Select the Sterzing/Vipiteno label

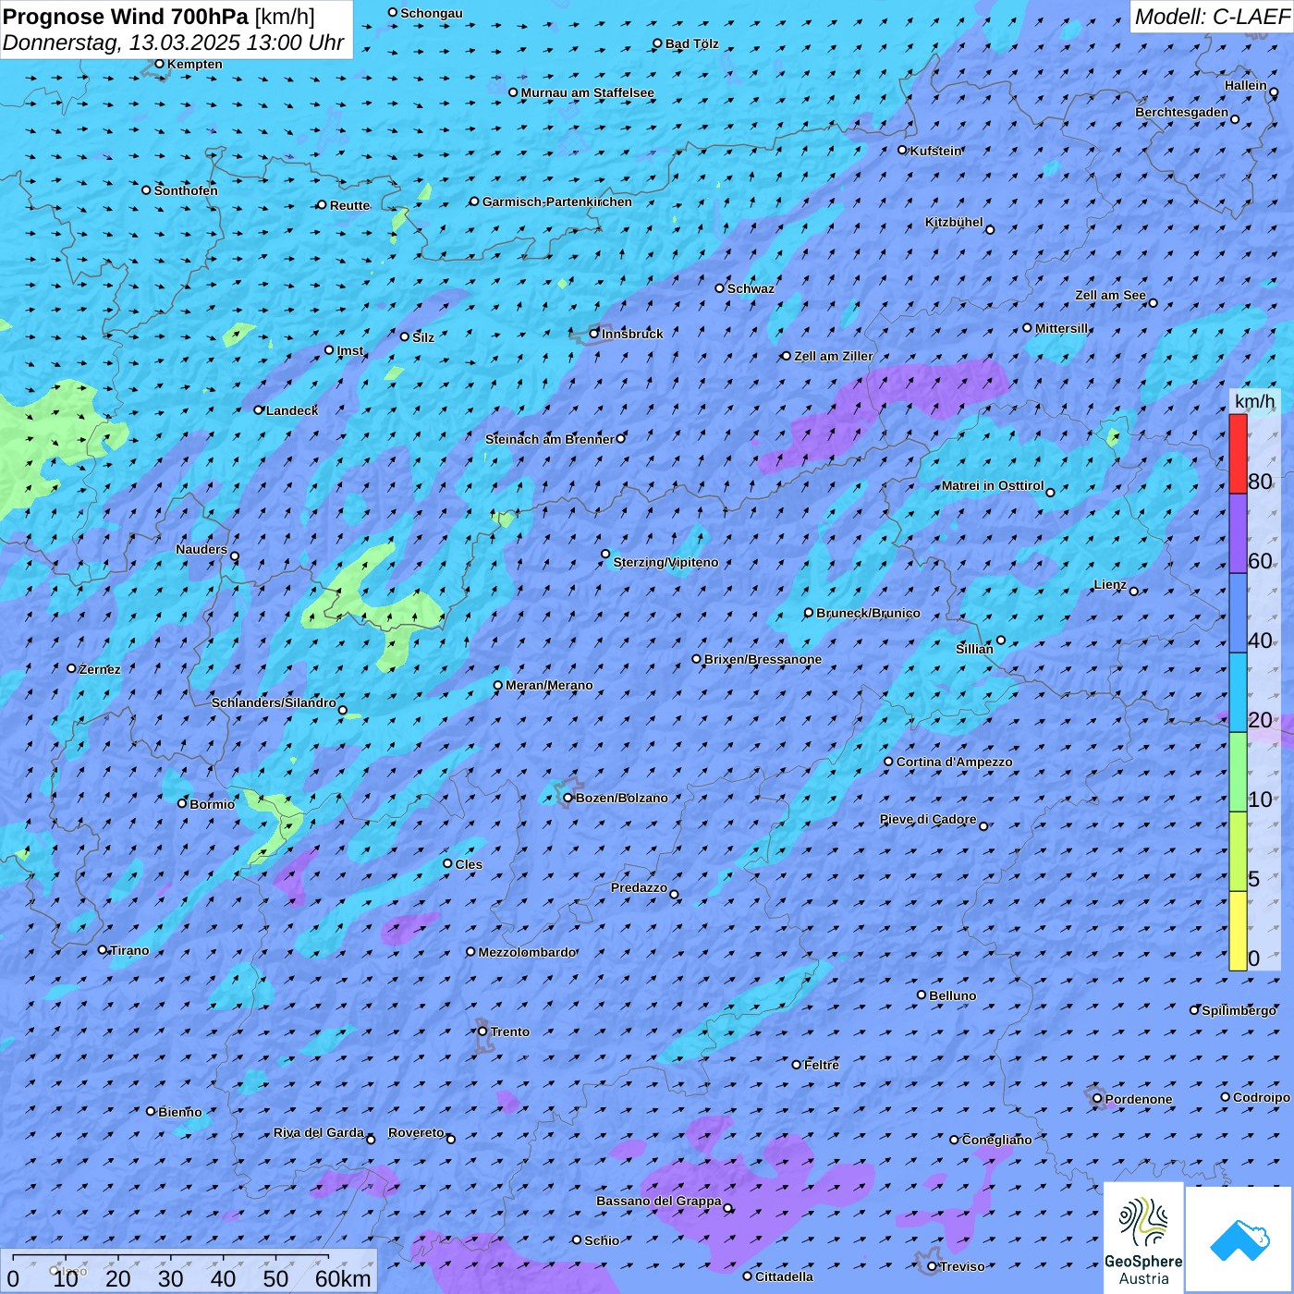(x=665, y=562)
